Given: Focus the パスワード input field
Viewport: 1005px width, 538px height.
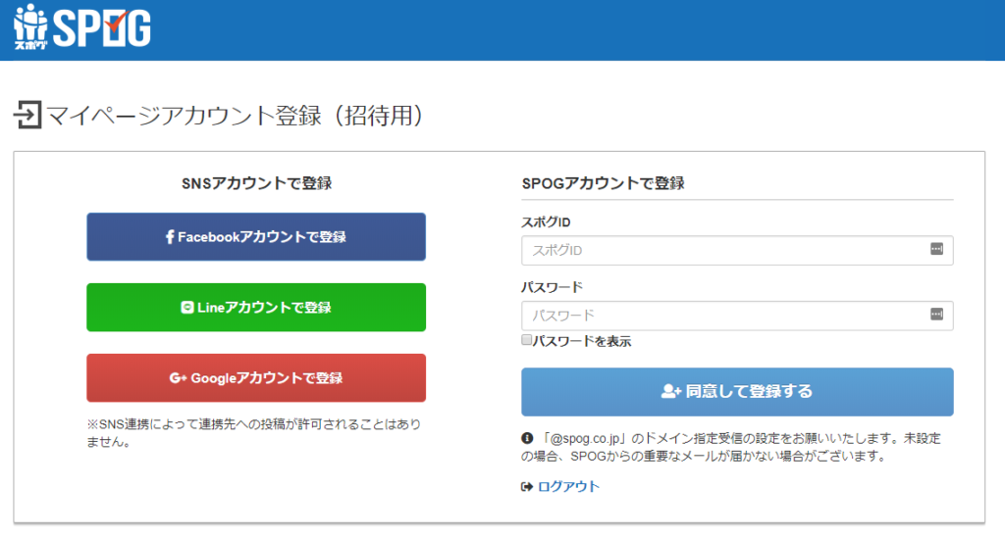Looking at the screenshot, I should (x=737, y=316).
